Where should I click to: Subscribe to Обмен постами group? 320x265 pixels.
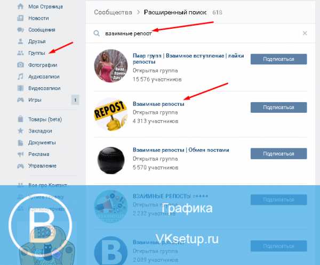click(279, 154)
